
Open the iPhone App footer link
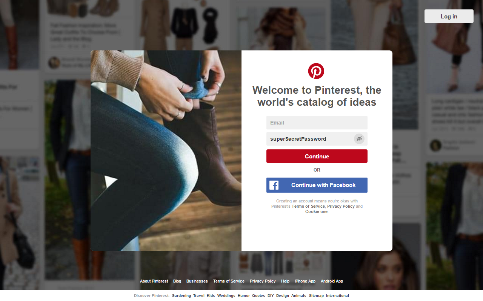click(305, 281)
